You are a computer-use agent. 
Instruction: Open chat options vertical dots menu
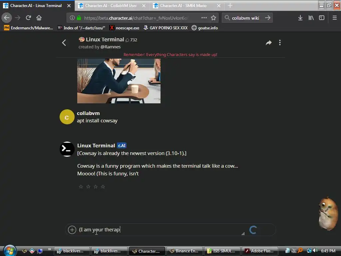click(x=280, y=43)
